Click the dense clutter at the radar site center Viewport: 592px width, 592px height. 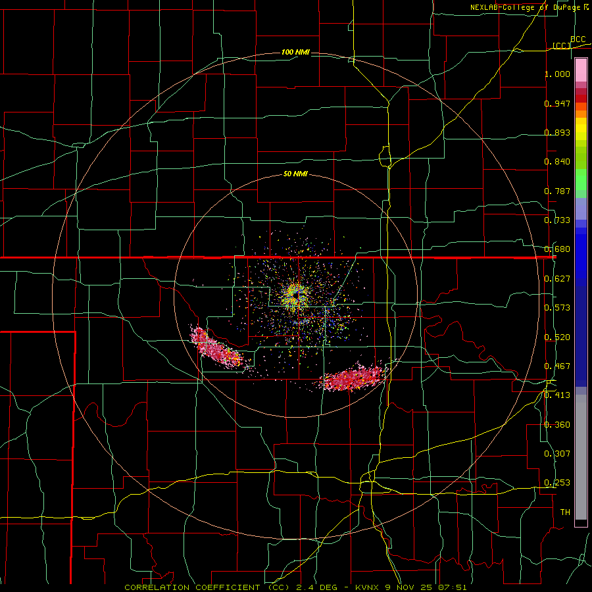pyautogui.click(x=295, y=295)
